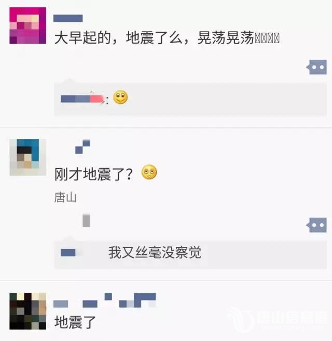
Task: Open first poster's blurred username
Action: (x=68, y=18)
